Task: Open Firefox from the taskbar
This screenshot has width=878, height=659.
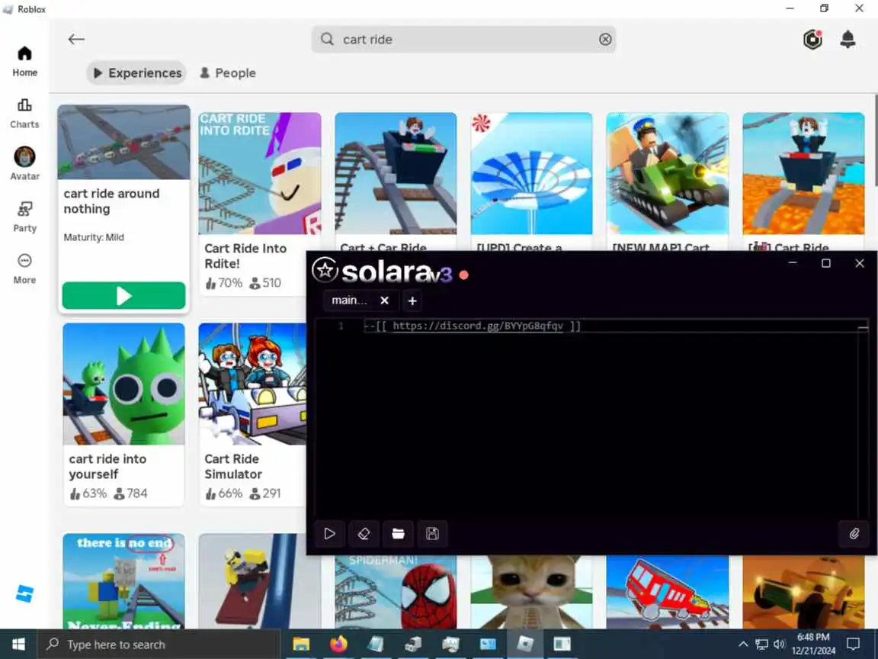Action: [338, 645]
